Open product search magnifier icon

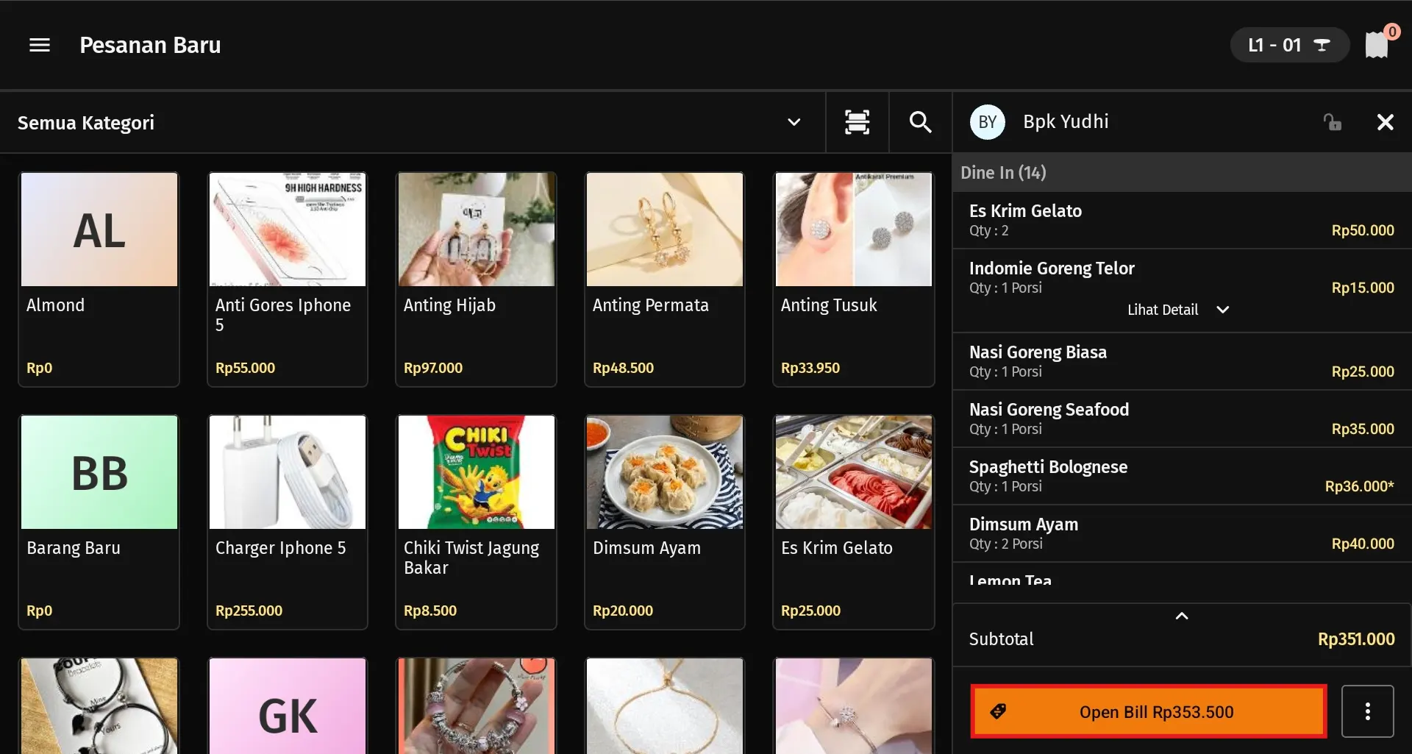coord(920,122)
